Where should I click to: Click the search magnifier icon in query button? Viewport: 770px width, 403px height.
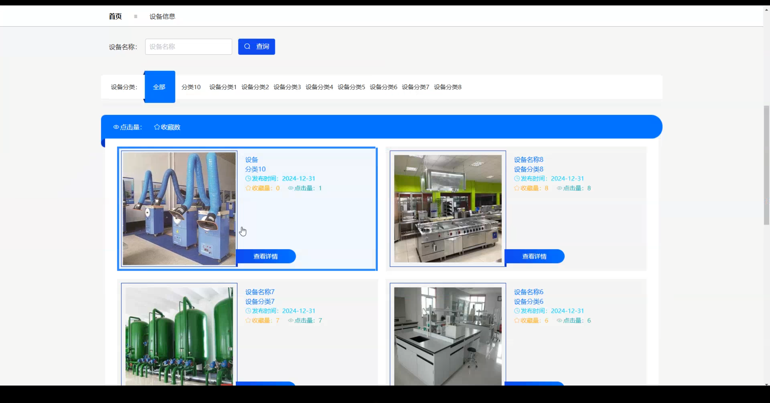coord(247,46)
